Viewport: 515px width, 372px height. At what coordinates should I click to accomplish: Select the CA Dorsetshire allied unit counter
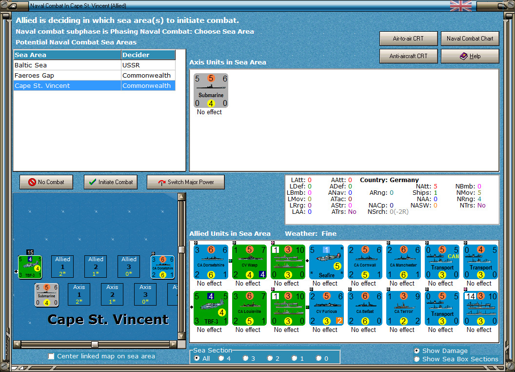coord(211,262)
